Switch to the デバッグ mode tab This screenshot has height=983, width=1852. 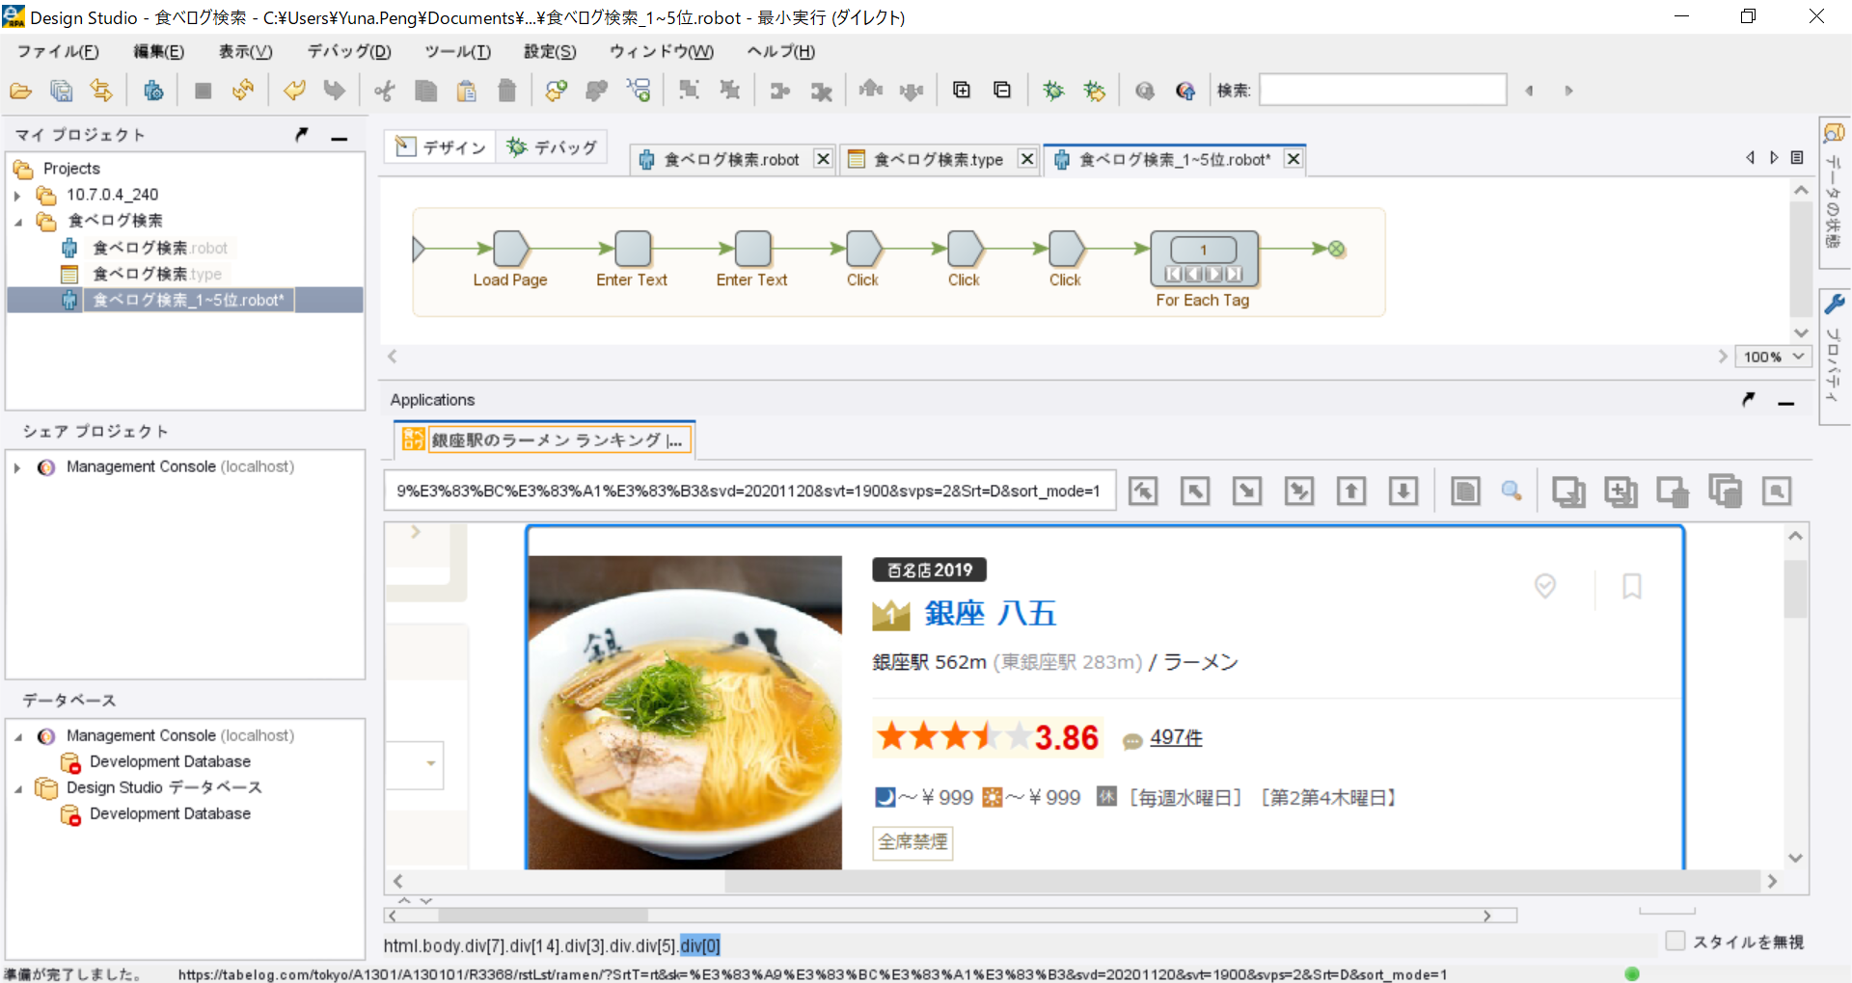pos(553,146)
